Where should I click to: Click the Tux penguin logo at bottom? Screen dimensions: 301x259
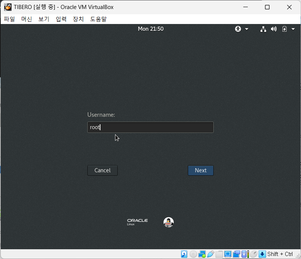(x=168, y=222)
